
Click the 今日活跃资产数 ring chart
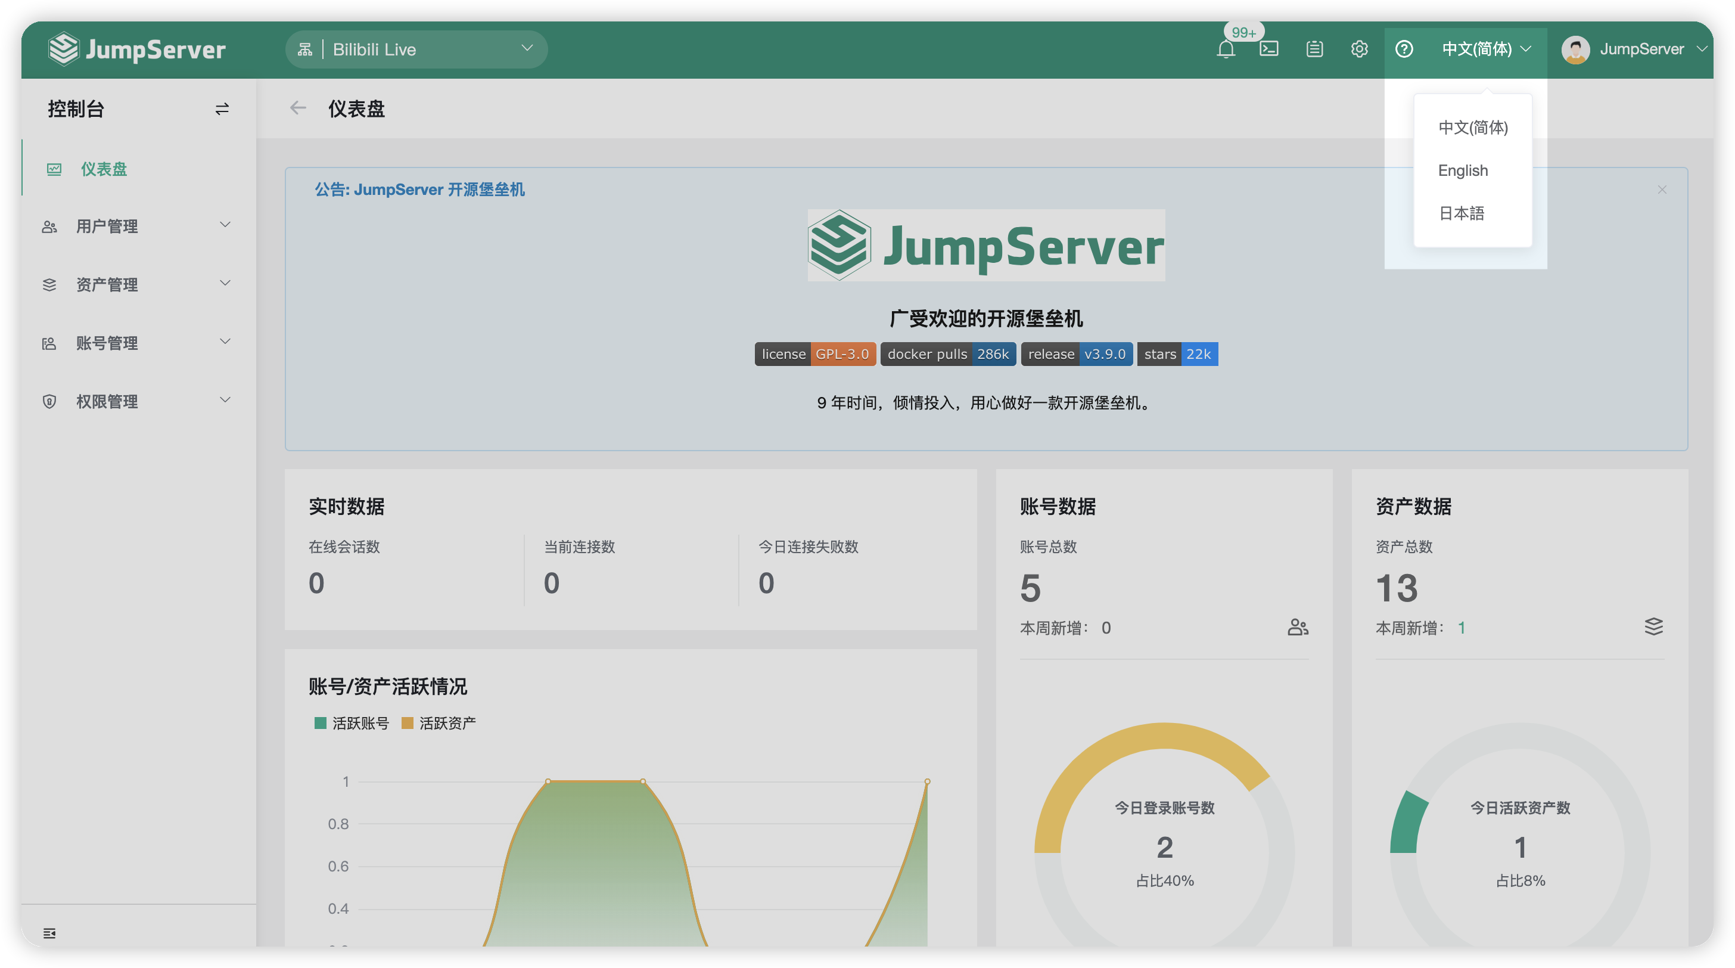[x=1520, y=835]
